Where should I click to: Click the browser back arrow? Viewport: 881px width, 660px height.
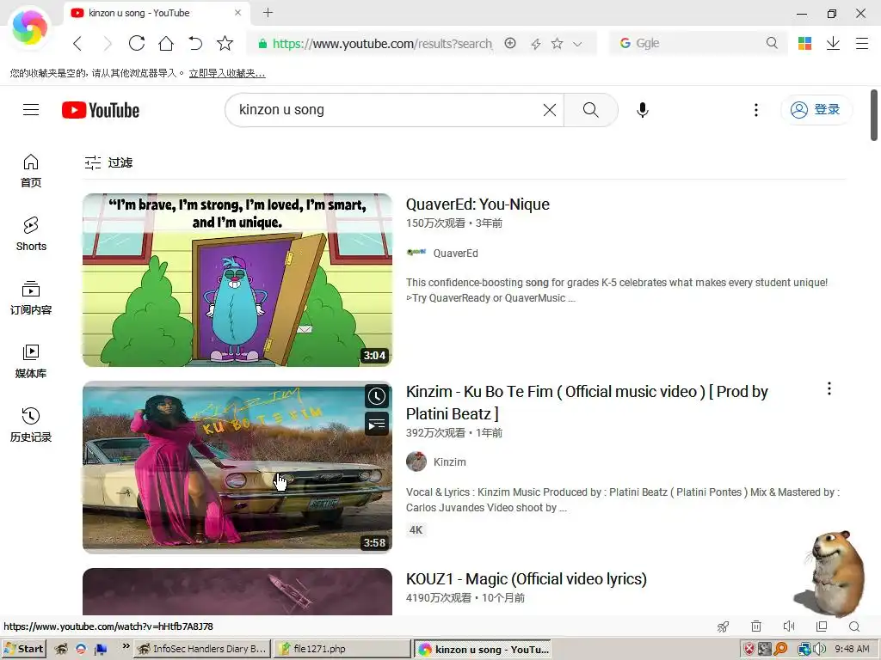77,43
